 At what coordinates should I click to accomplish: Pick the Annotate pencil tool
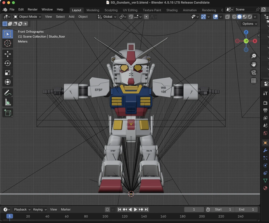pos(8,93)
